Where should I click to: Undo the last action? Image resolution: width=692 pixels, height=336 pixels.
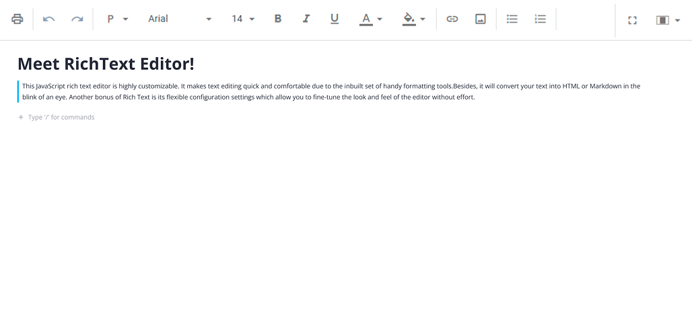point(48,19)
